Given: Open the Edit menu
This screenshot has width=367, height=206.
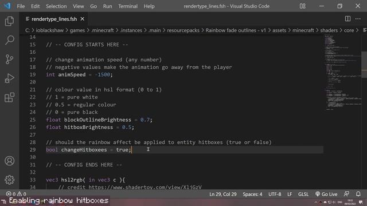Looking at the screenshot, I should [36, 6].
